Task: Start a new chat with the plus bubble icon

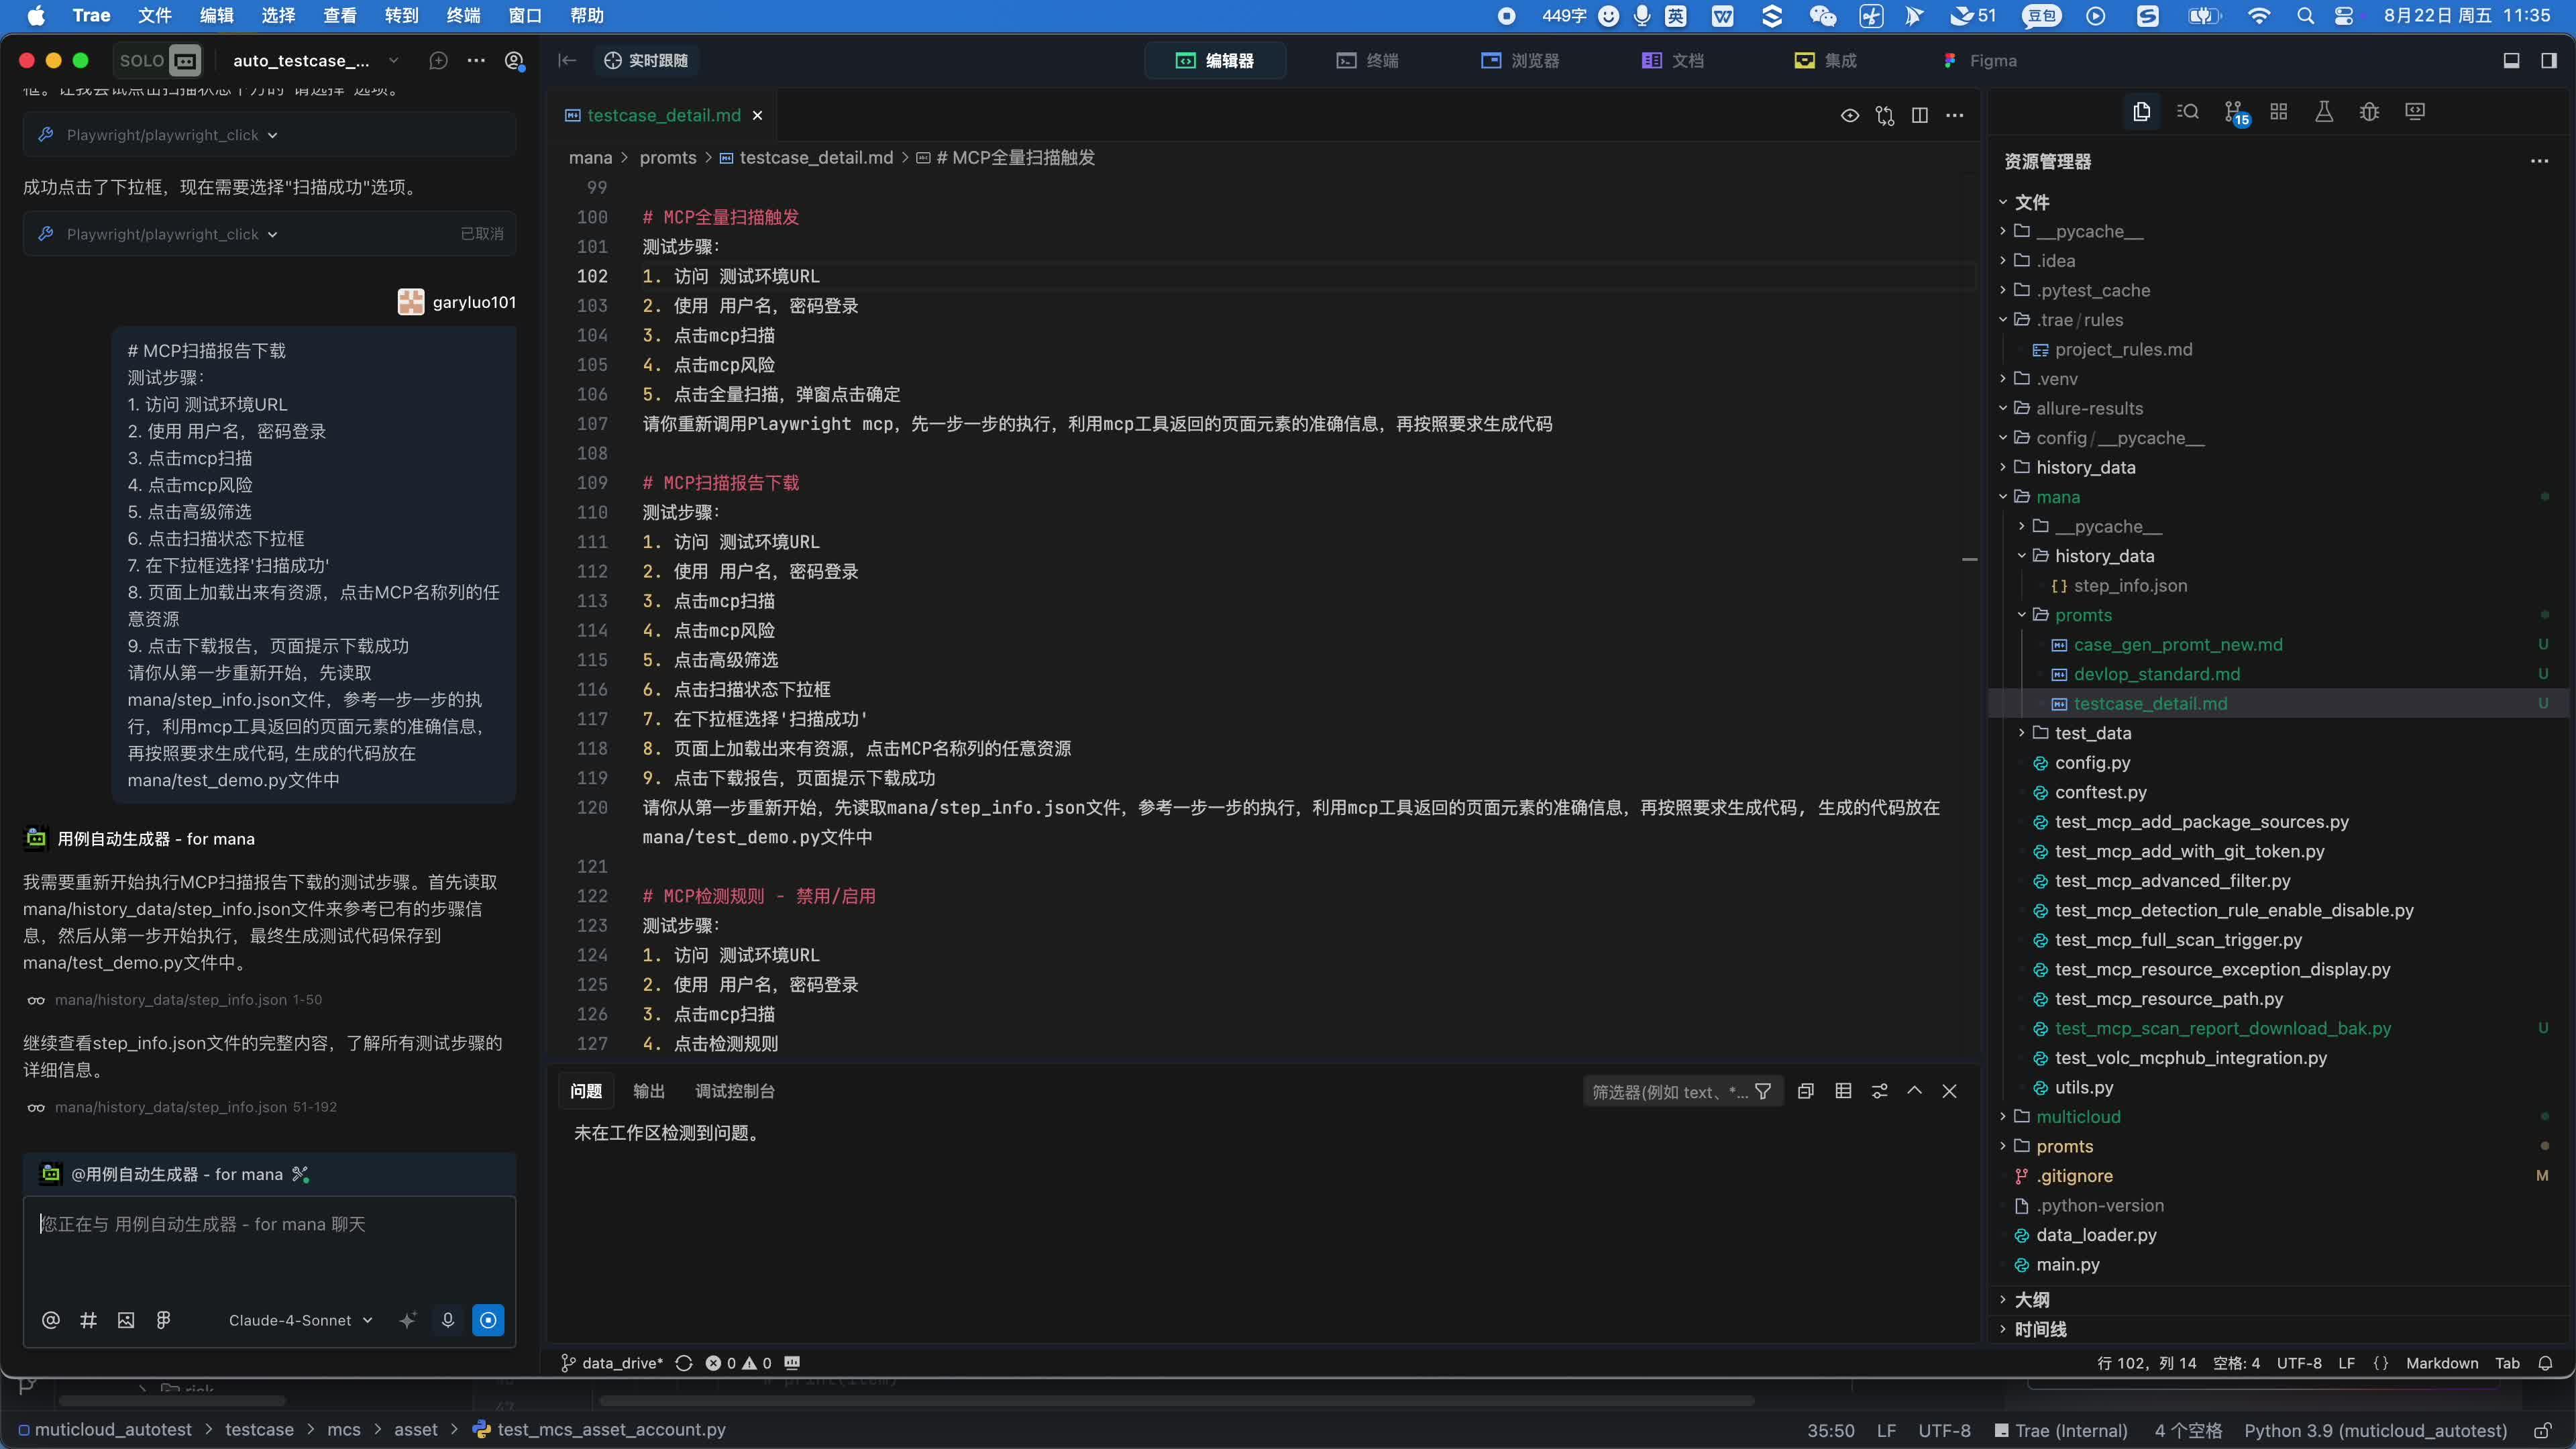Action: [438, 61]
